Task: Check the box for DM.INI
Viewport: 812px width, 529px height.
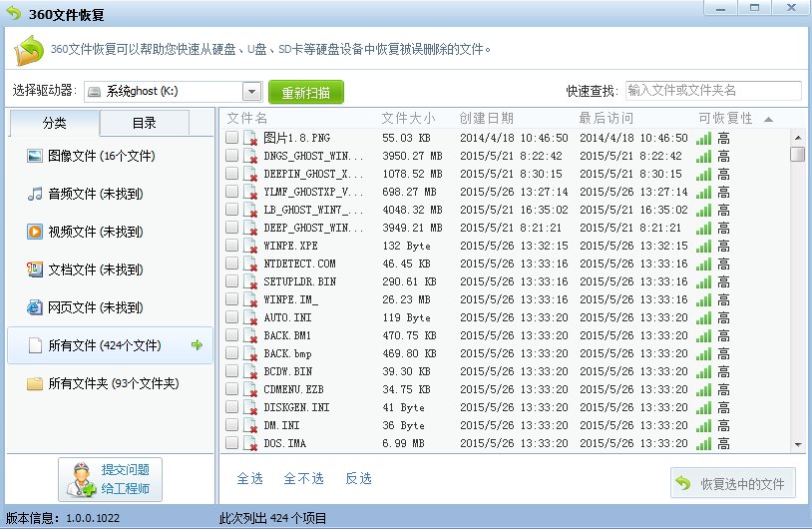Action: point(232,425)
